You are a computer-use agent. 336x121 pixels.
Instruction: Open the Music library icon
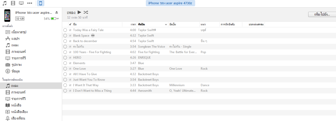click(x=5, y=3)
